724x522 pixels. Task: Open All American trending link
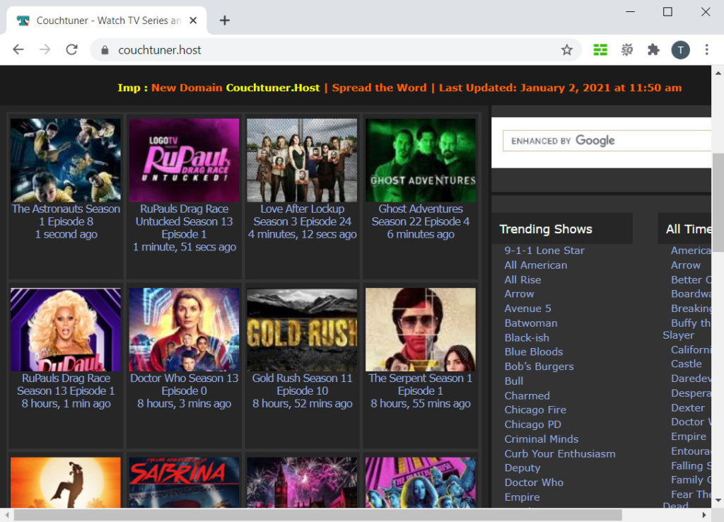536,265
